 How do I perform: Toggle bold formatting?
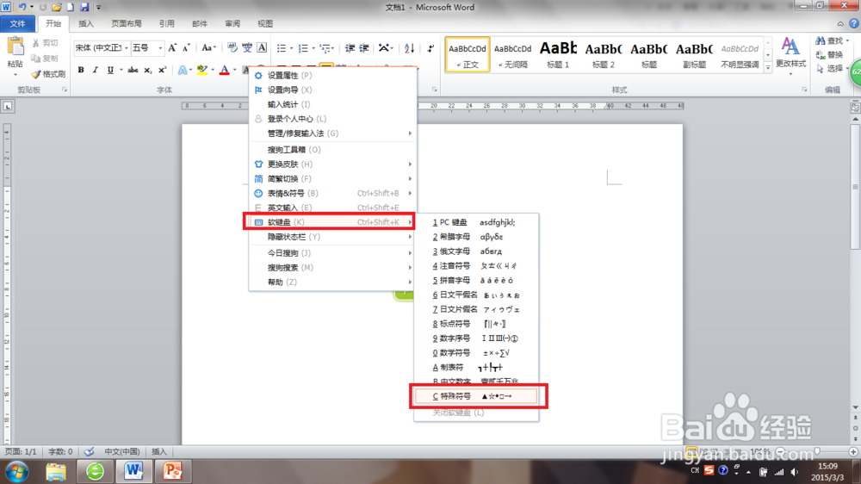[81, 70]
